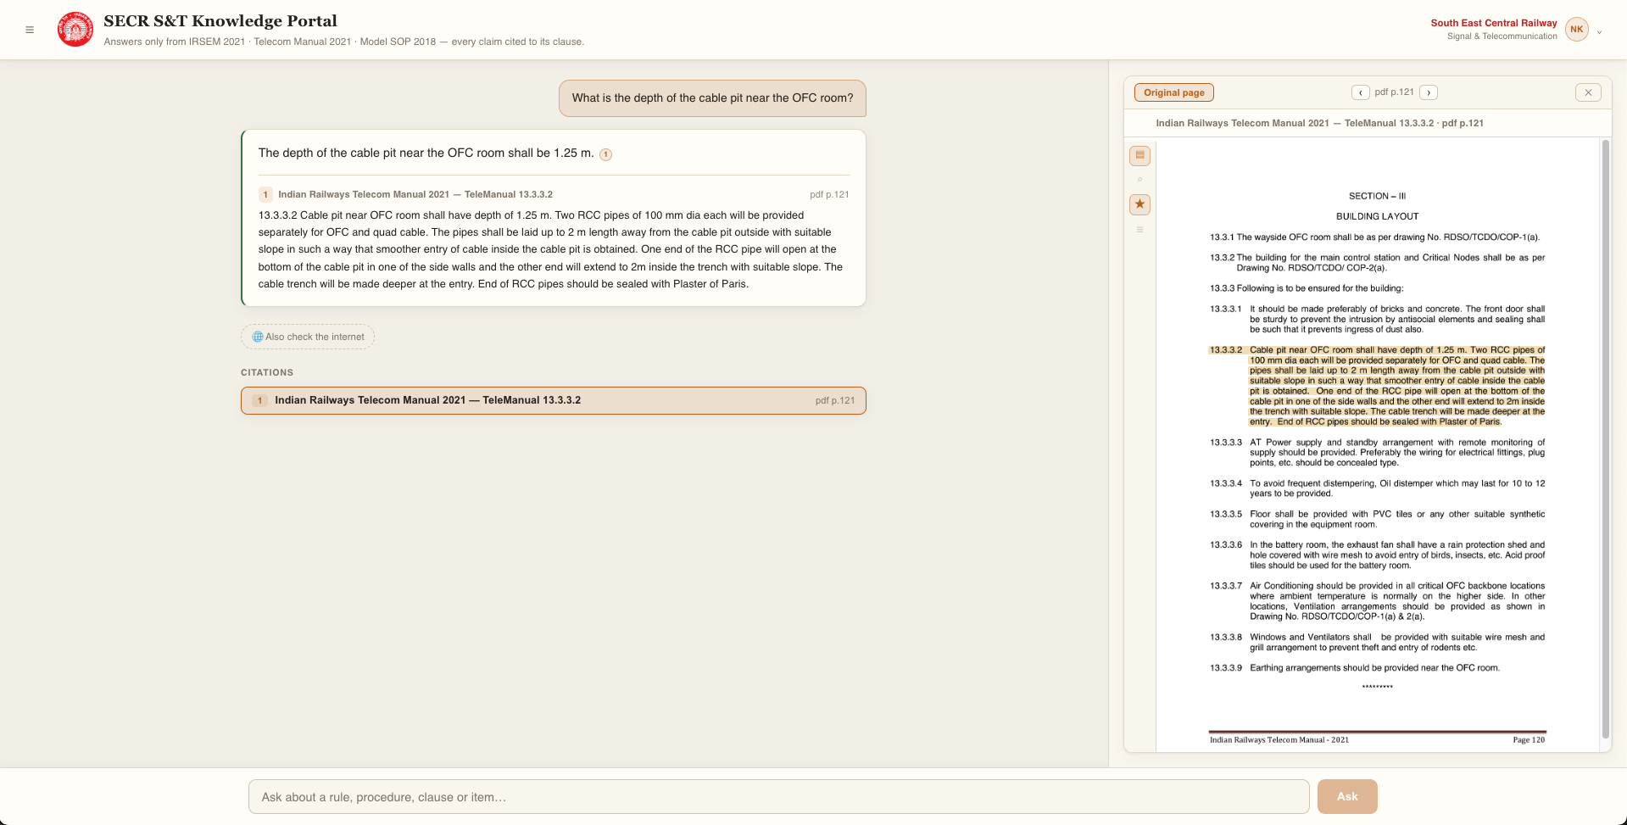This screenshot has height=825, width=1627.
Task: Click 'South East Central Railway' text
Action: coord(1494,23)
